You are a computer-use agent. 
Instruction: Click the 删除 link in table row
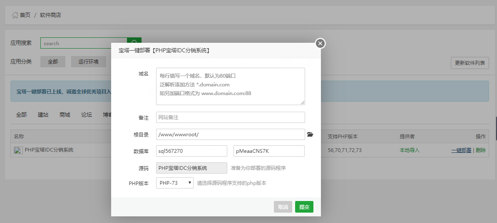[480, 150]
